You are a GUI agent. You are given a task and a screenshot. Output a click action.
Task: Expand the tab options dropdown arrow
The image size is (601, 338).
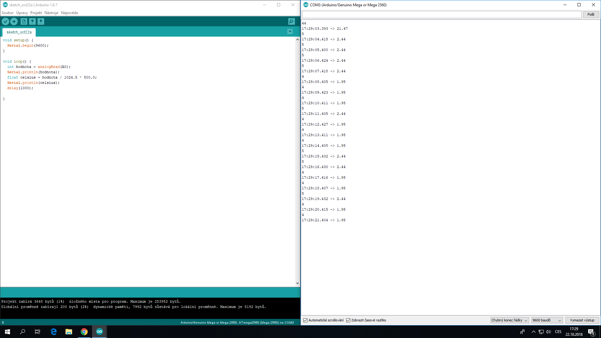pyautogui.click(x=290, y=32)
